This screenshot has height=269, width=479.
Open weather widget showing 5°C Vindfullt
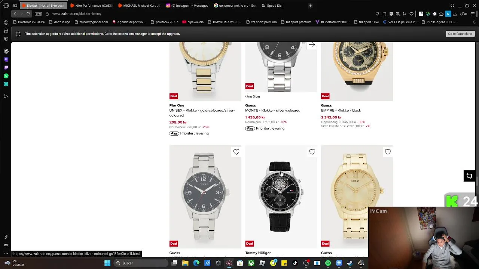tap(15, 263)
